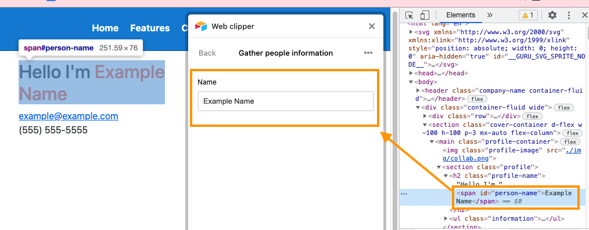Screen dimensions: 589x230
Task: Click the flex badge next to cover-container section
Action: coord(573,133)
